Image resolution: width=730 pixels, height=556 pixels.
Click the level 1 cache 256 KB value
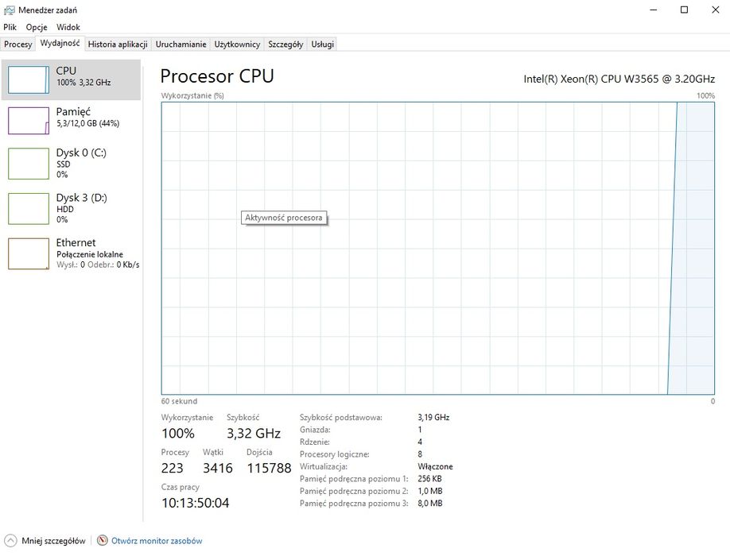tap(429, 478)
